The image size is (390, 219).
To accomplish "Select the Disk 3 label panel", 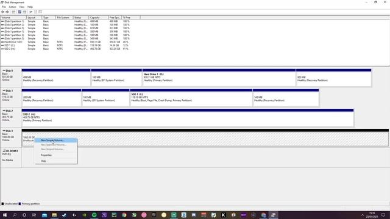I will point(11,138).
